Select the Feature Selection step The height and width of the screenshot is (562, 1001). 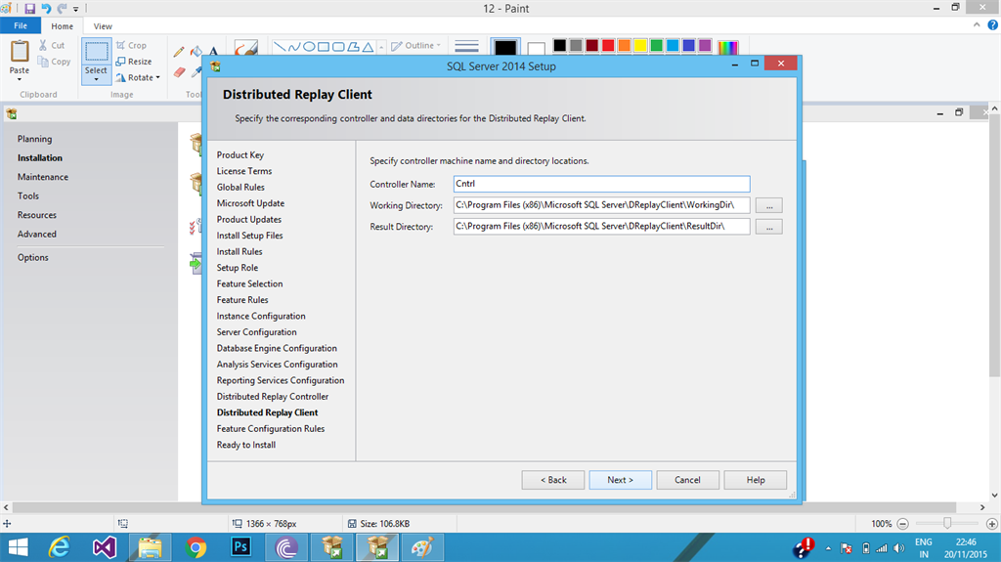[249, 283]
